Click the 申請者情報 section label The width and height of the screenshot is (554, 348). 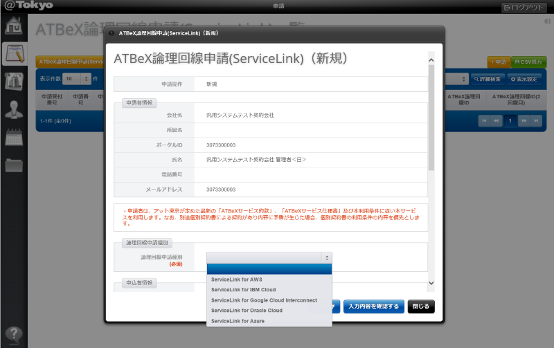139,102
